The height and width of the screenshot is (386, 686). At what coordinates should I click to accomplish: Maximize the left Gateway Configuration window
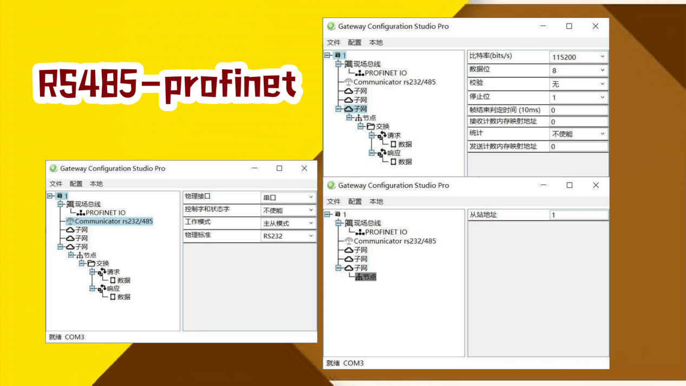(x=279, y=168)
